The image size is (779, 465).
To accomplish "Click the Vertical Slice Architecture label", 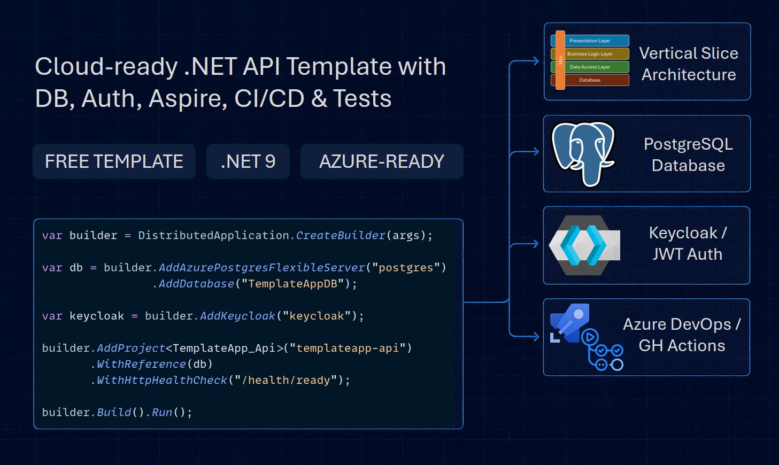I will pos(689,64).
